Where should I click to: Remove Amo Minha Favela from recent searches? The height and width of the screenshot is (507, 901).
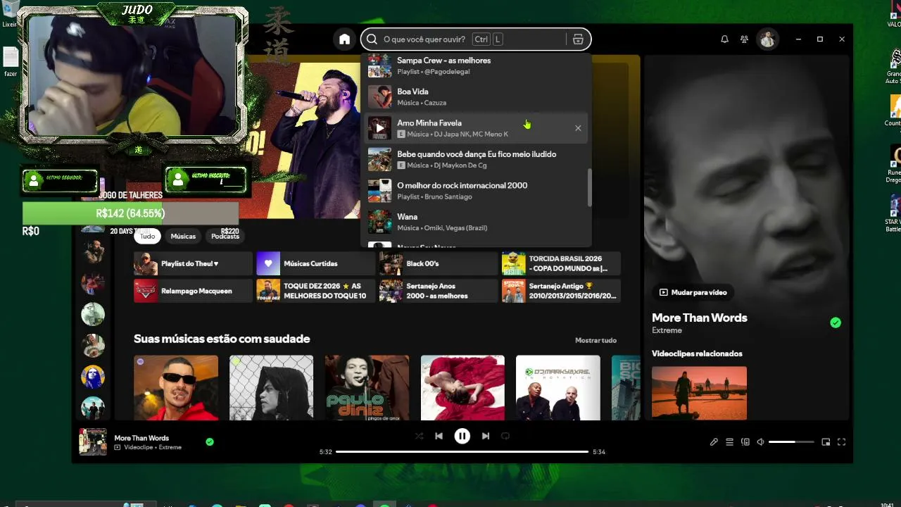tap(578, 128)
